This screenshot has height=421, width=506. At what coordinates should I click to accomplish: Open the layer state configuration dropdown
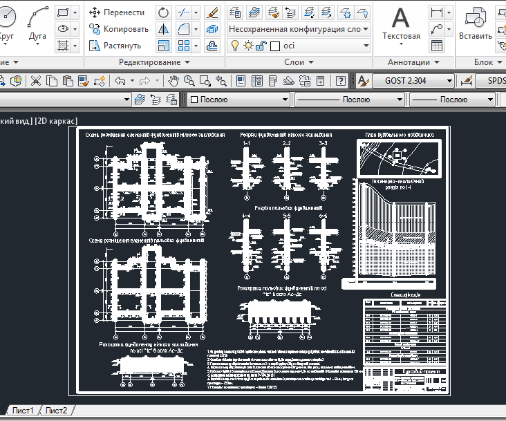366,29
